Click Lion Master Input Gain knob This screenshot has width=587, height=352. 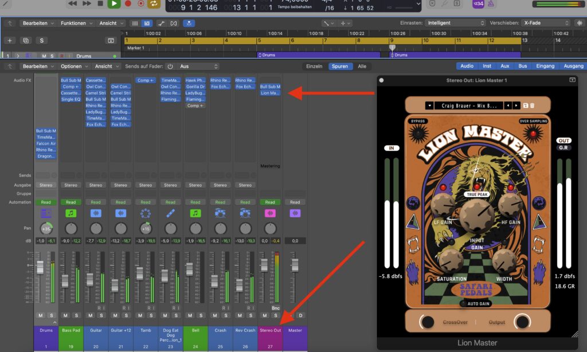pyautogui.click(x=476, y=216)
